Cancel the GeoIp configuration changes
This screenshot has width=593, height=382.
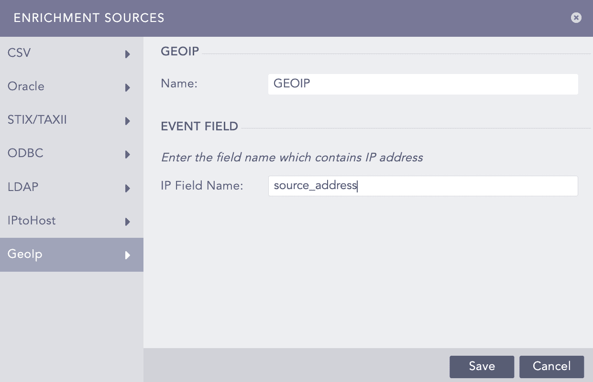click(551, 367)
